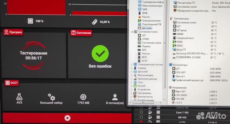The width and height of the screenshot is (230, 124).
Task: Open Суммарная информация in AIDA64 tree
Action: pyautogui.click(x=153, y=2)
